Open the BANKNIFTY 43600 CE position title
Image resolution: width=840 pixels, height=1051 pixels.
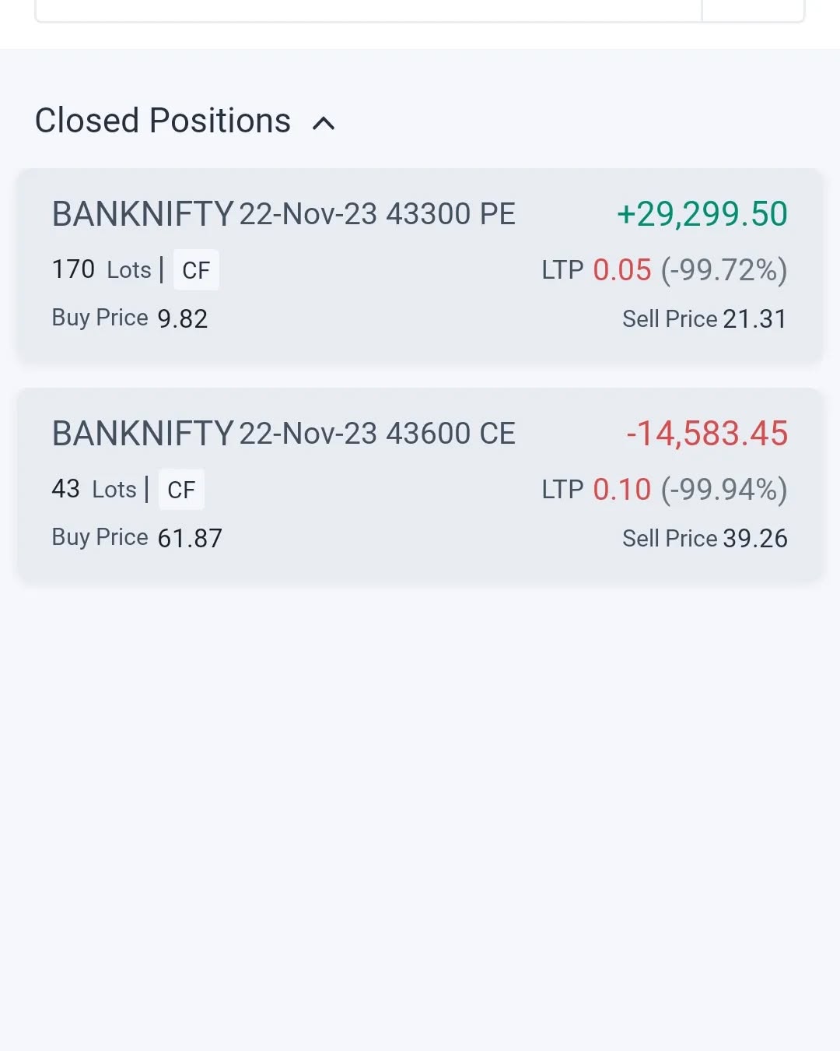pyautogui.click(x=284, y=434)
